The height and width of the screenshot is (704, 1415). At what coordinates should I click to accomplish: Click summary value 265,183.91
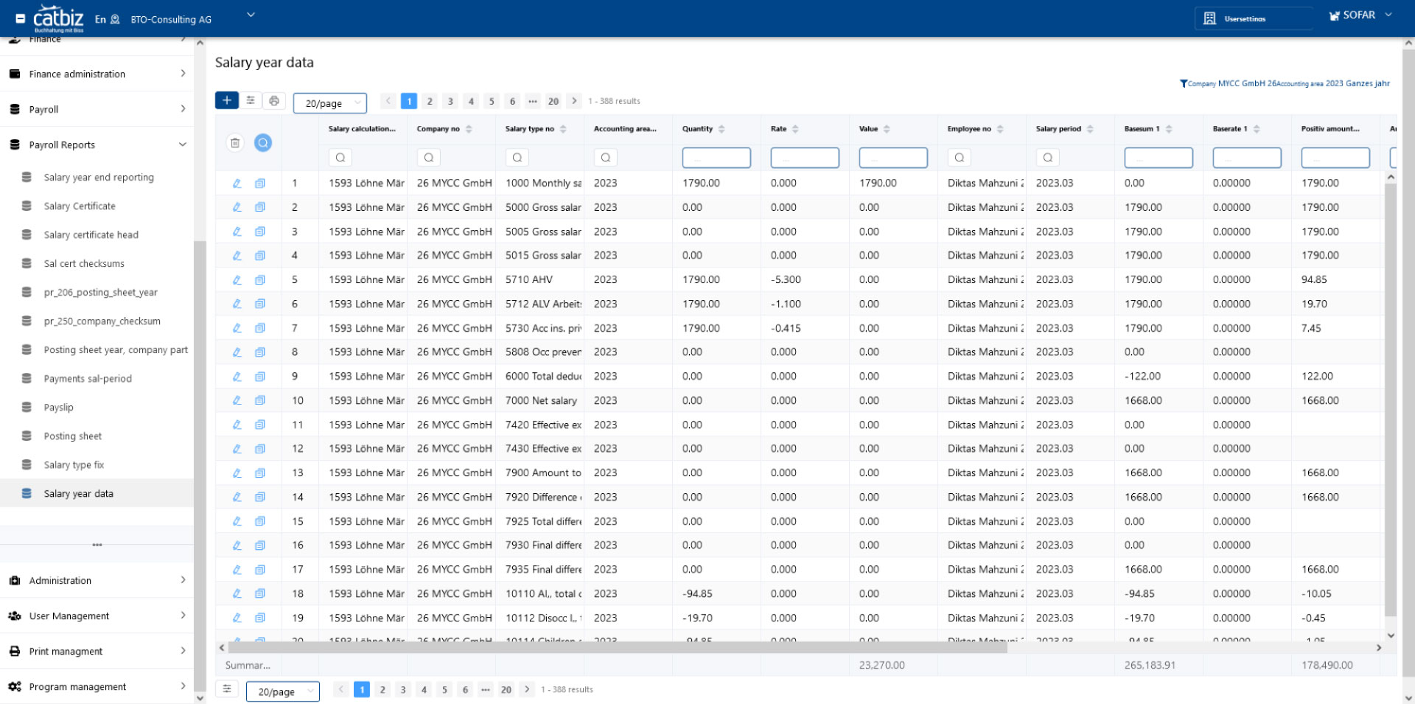pyautogui.click(x=1150, y=666)
